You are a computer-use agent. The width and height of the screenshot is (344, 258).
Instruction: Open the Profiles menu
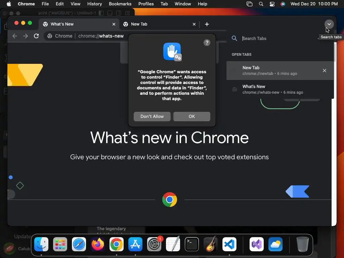146,4
